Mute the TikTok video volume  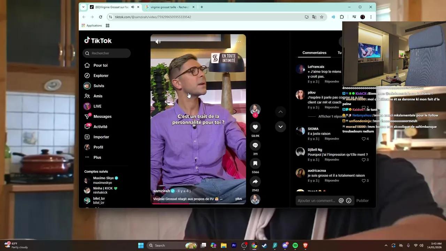(158, 41)
